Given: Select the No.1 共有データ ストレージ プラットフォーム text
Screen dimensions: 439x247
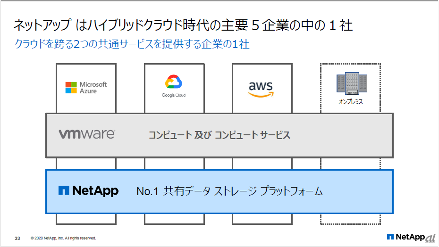Looking at the screenshot, I should coord(229,191).
